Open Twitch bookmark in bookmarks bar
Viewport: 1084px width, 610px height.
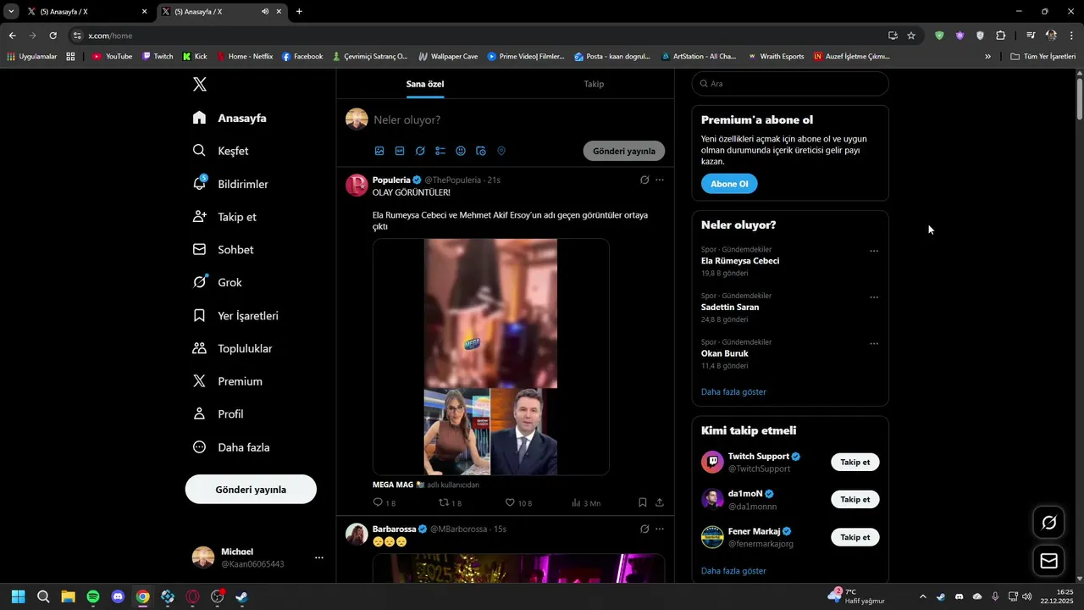(158, 57)
